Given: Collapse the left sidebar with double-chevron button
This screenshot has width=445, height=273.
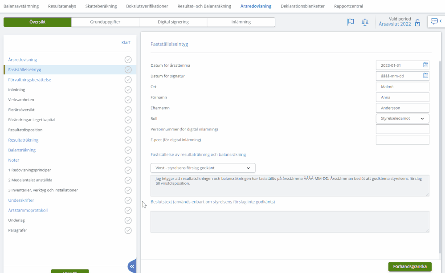Looking at the screenshot, I should tap(132, 266).
